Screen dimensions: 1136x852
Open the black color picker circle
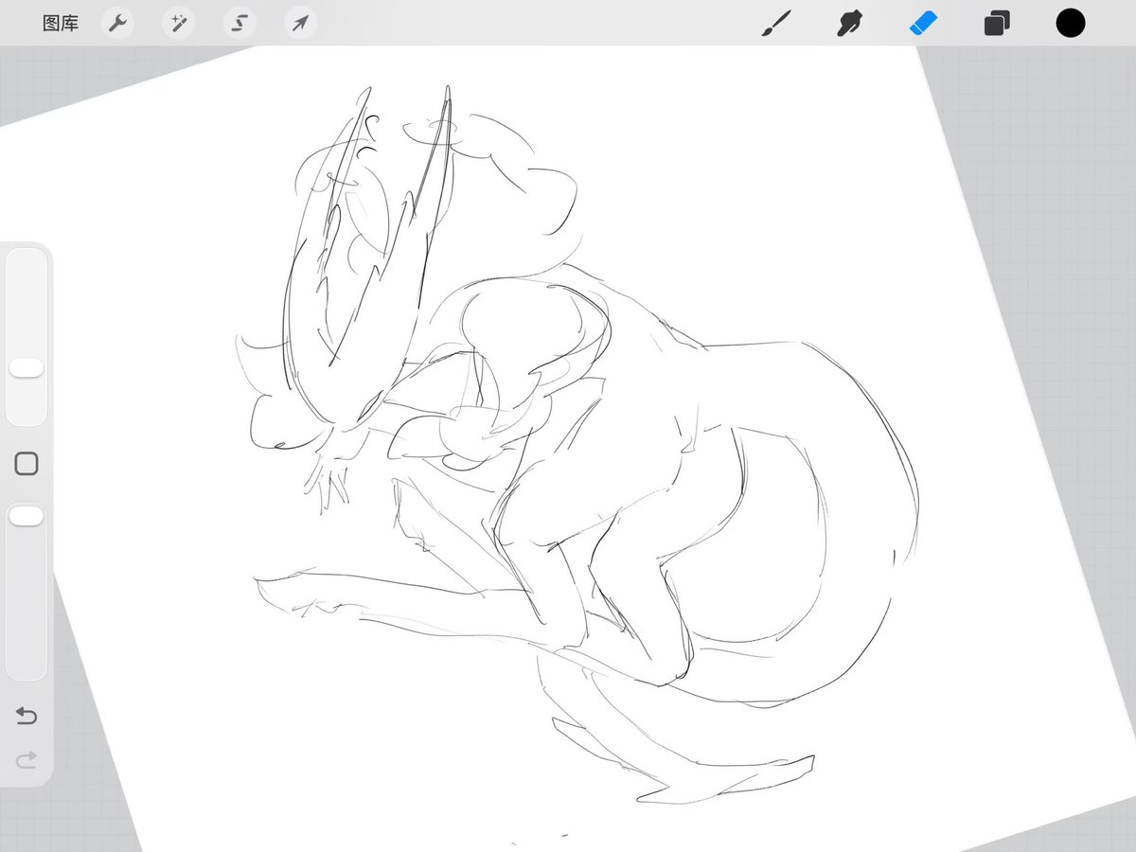1071,24
